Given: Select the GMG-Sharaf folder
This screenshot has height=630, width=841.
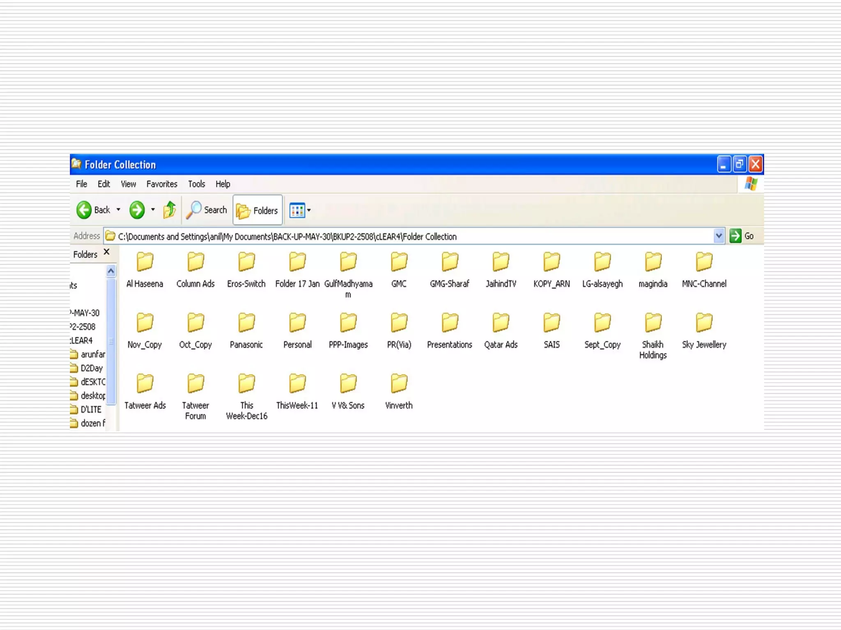Looking at the screenshot, I should click(450, 262).
